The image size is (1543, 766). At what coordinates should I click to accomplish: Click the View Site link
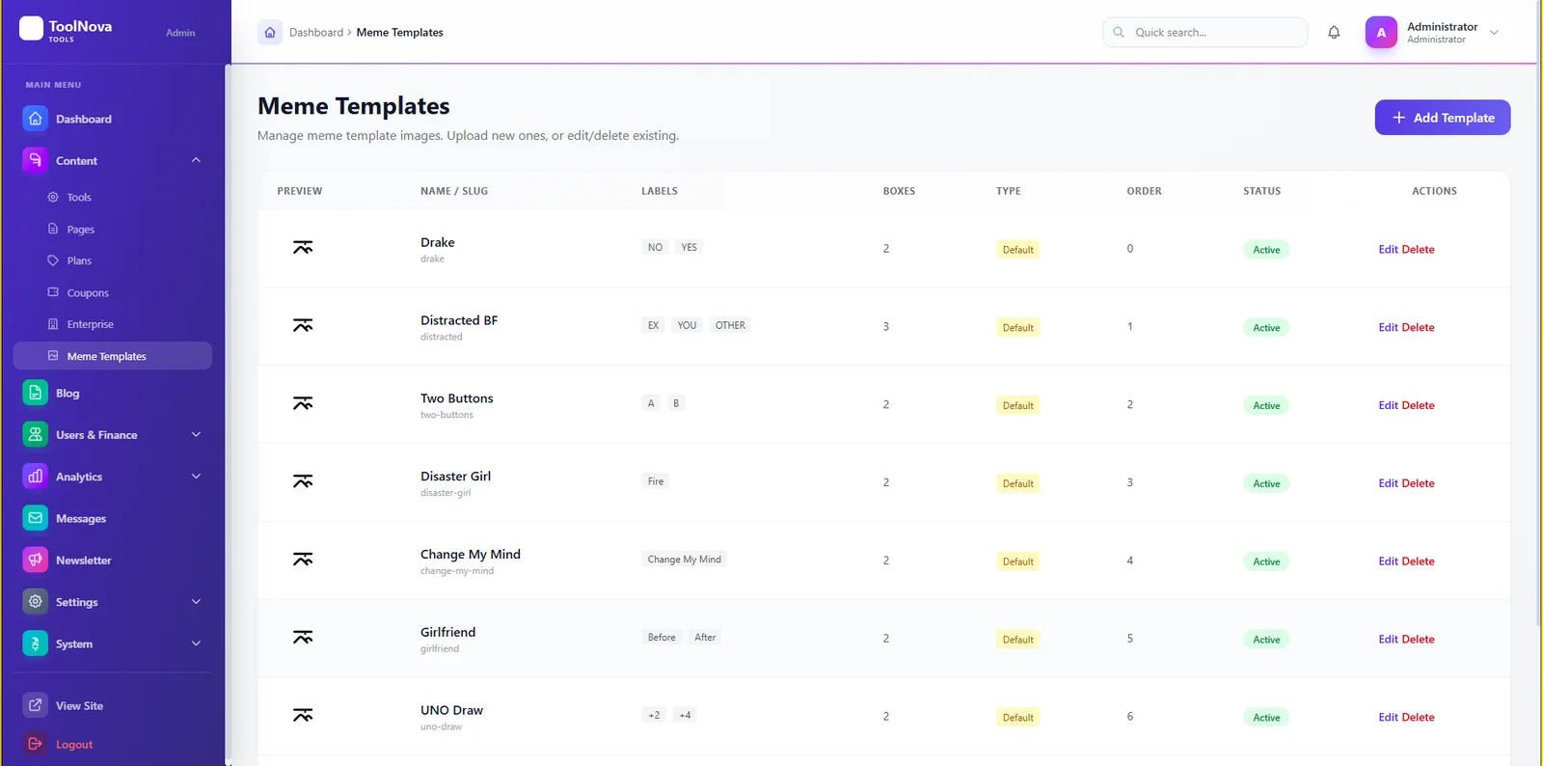coord(79,706)
